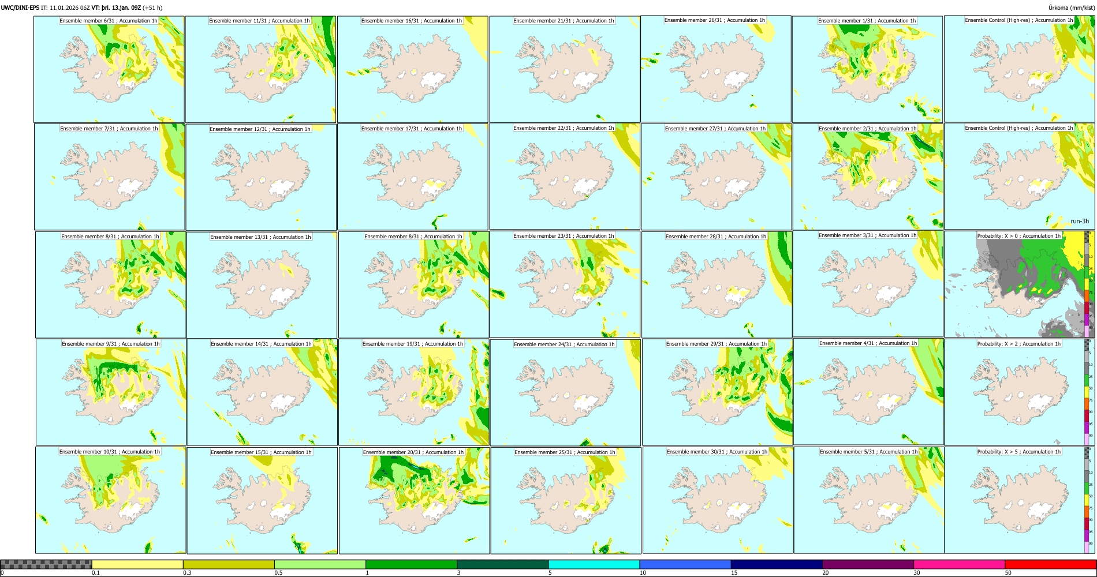The image size is (1097, 577).
Task: Click the Ensemble member 7/31 map
Action: tap(110, 177)
